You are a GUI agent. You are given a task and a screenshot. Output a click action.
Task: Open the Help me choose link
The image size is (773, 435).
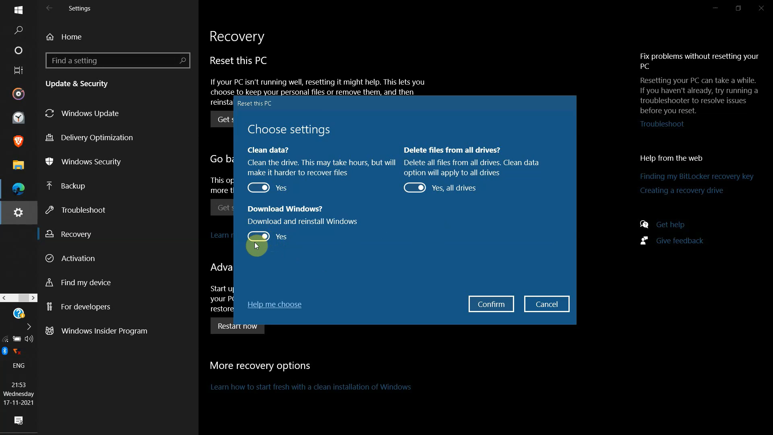pos(274,304)
